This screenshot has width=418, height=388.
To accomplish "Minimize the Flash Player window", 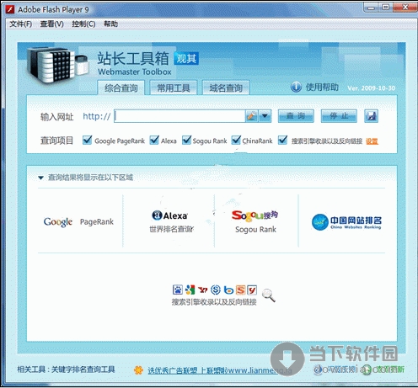I will click(x=371, y=8).
